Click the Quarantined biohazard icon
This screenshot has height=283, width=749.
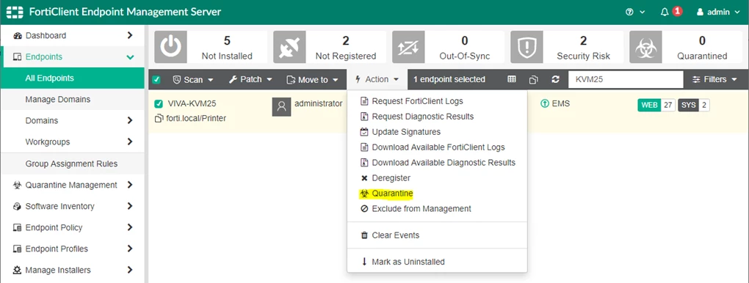645,47
